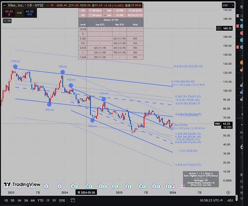The height and width of the screenshot is (206, 248).
Task: Click the '57.6% (6/9)' cell in row 159
Action: tap(135, 11)
